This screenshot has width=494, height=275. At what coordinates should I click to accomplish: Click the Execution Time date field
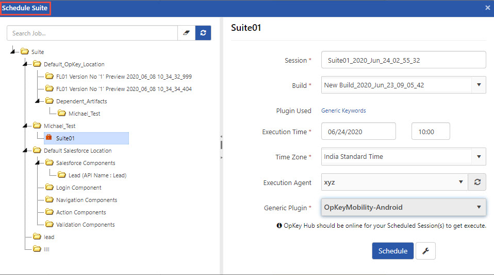tap(358, 132)
